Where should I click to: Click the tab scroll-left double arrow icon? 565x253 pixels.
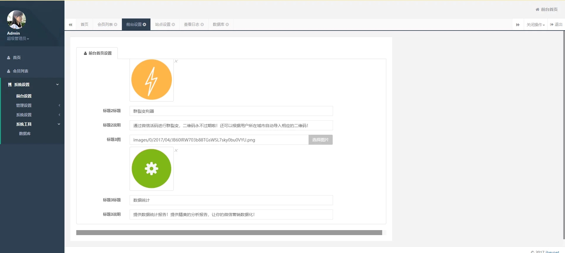pyautogui.click(x=70, y=25)
